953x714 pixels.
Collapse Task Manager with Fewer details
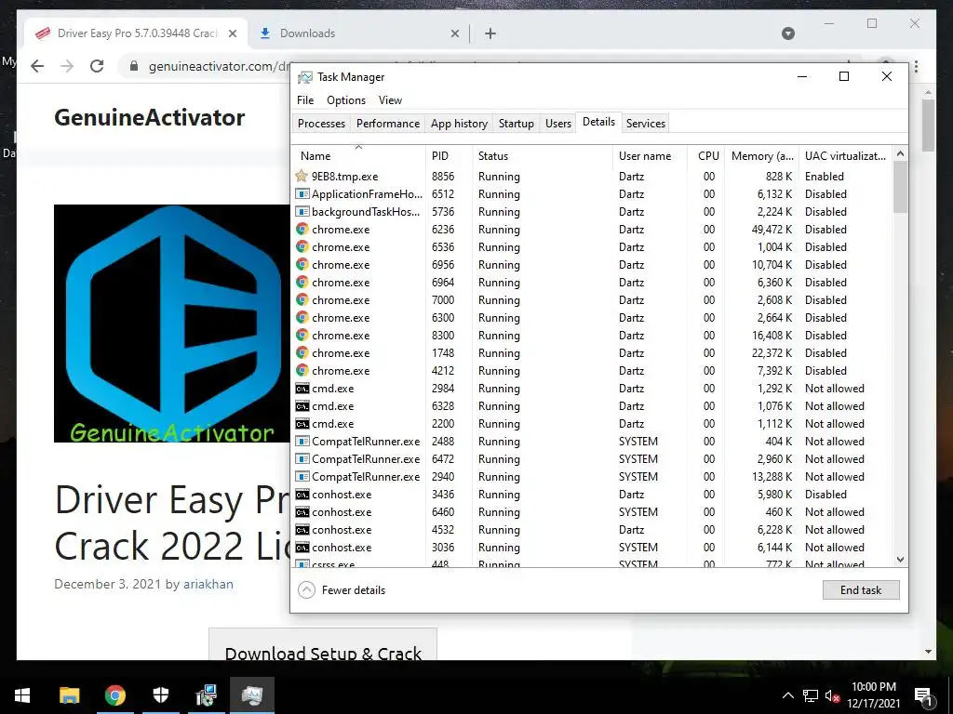point(342,589)
